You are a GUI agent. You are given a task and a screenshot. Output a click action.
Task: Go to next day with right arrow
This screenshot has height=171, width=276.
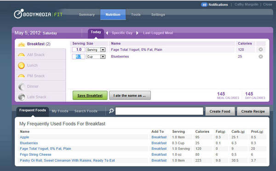(x=137, y=33)
